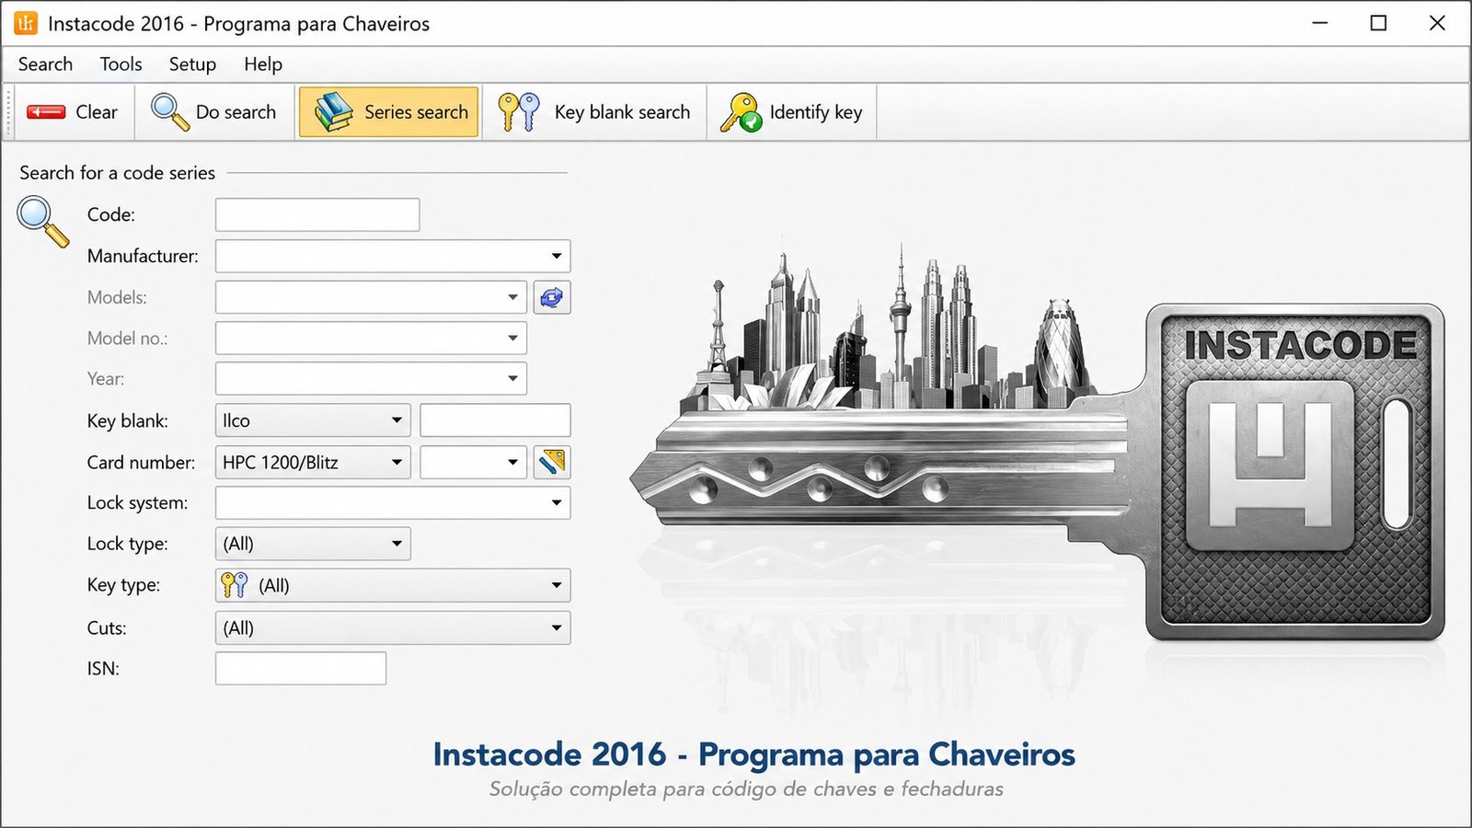Open the Card number HPC 1200/Blitz dropdown

(x=313, y=462)
